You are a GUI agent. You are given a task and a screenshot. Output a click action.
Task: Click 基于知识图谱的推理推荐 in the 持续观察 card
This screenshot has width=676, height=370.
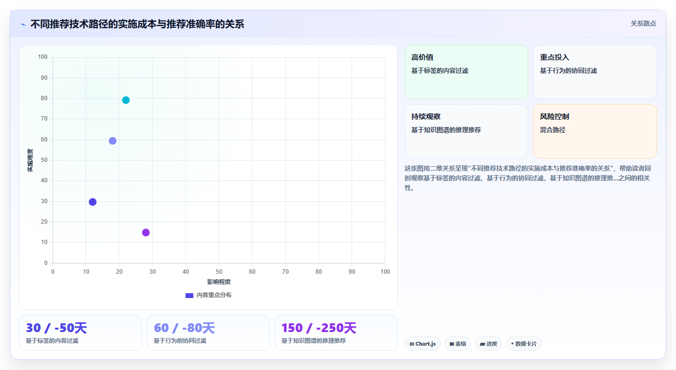pyautogui.click(x=446, y=130)
